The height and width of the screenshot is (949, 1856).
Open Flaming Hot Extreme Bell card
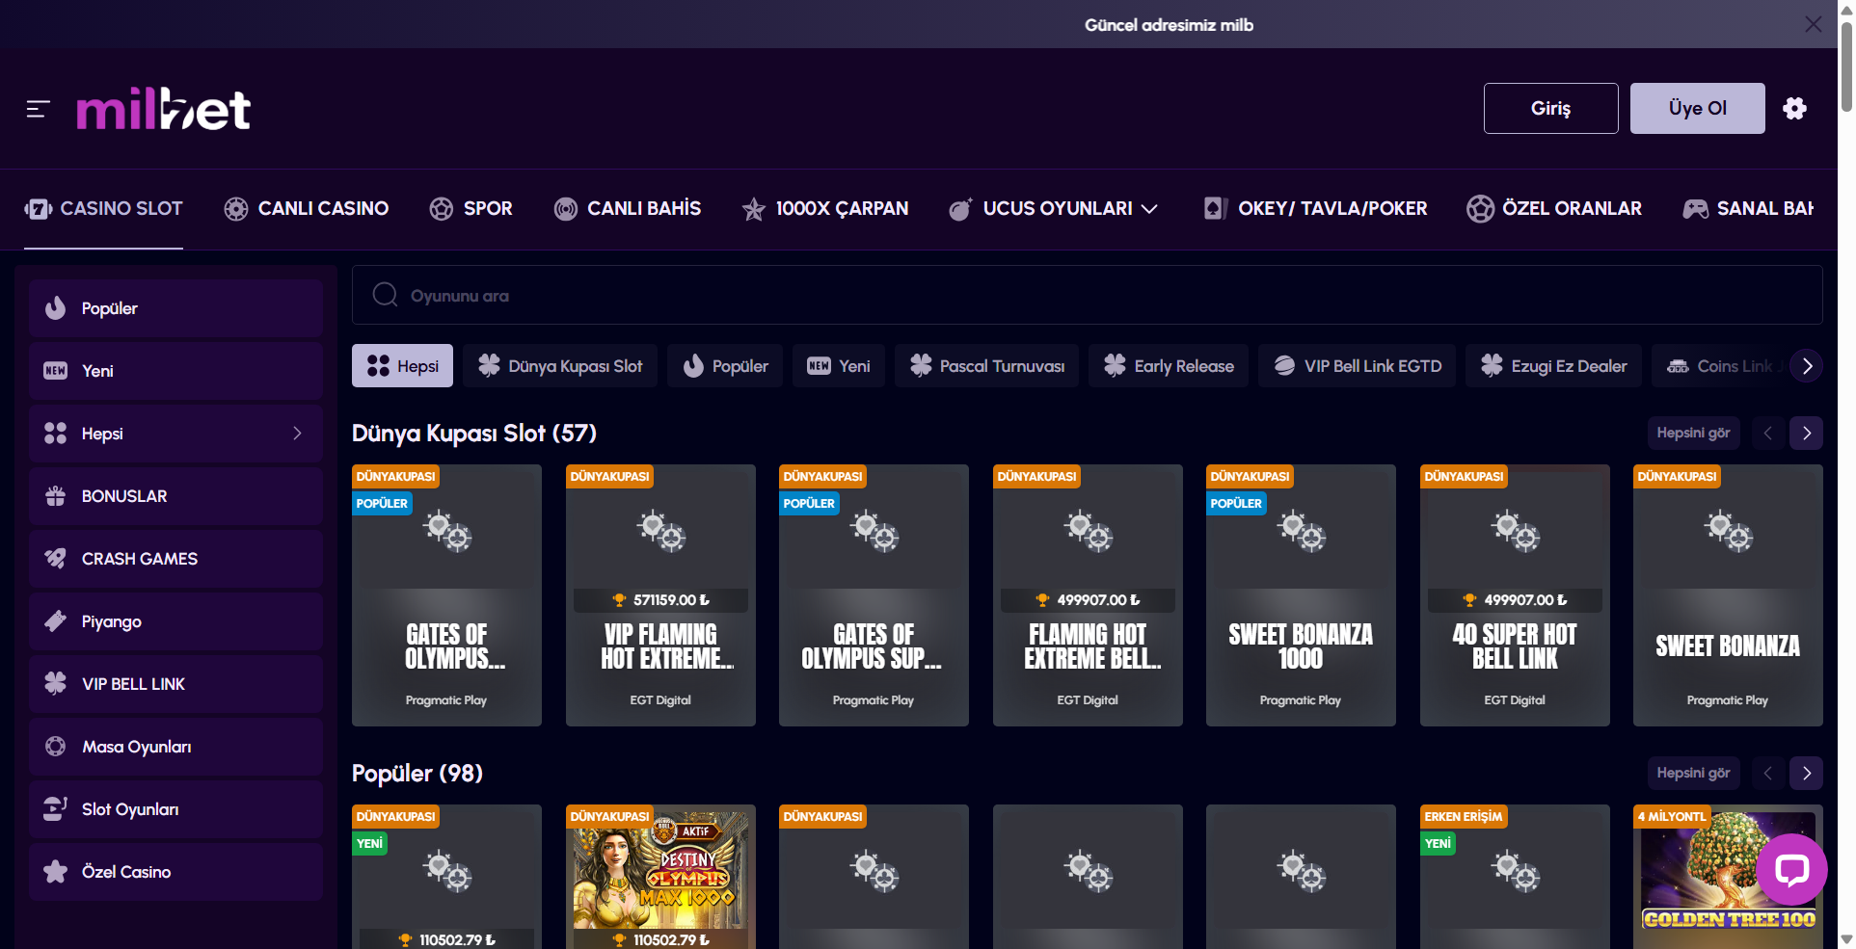click(1088, 595)
